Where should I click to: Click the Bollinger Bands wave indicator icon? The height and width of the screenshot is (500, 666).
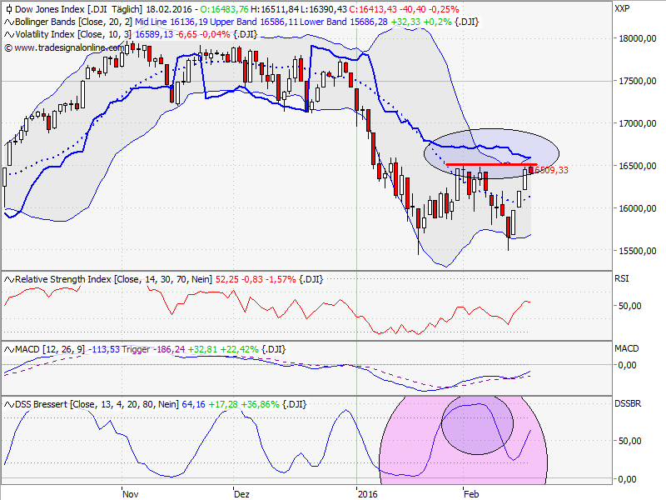click(x=7, y=21)
